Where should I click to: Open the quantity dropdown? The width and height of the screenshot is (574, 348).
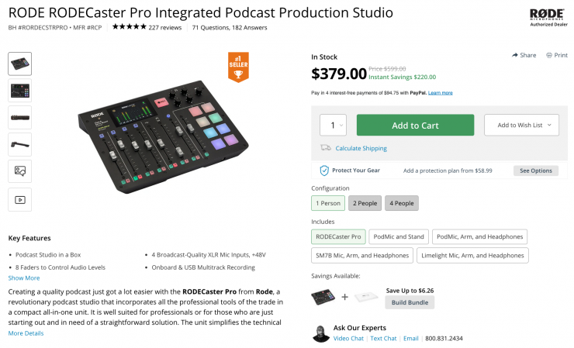[x=334, y=126]
